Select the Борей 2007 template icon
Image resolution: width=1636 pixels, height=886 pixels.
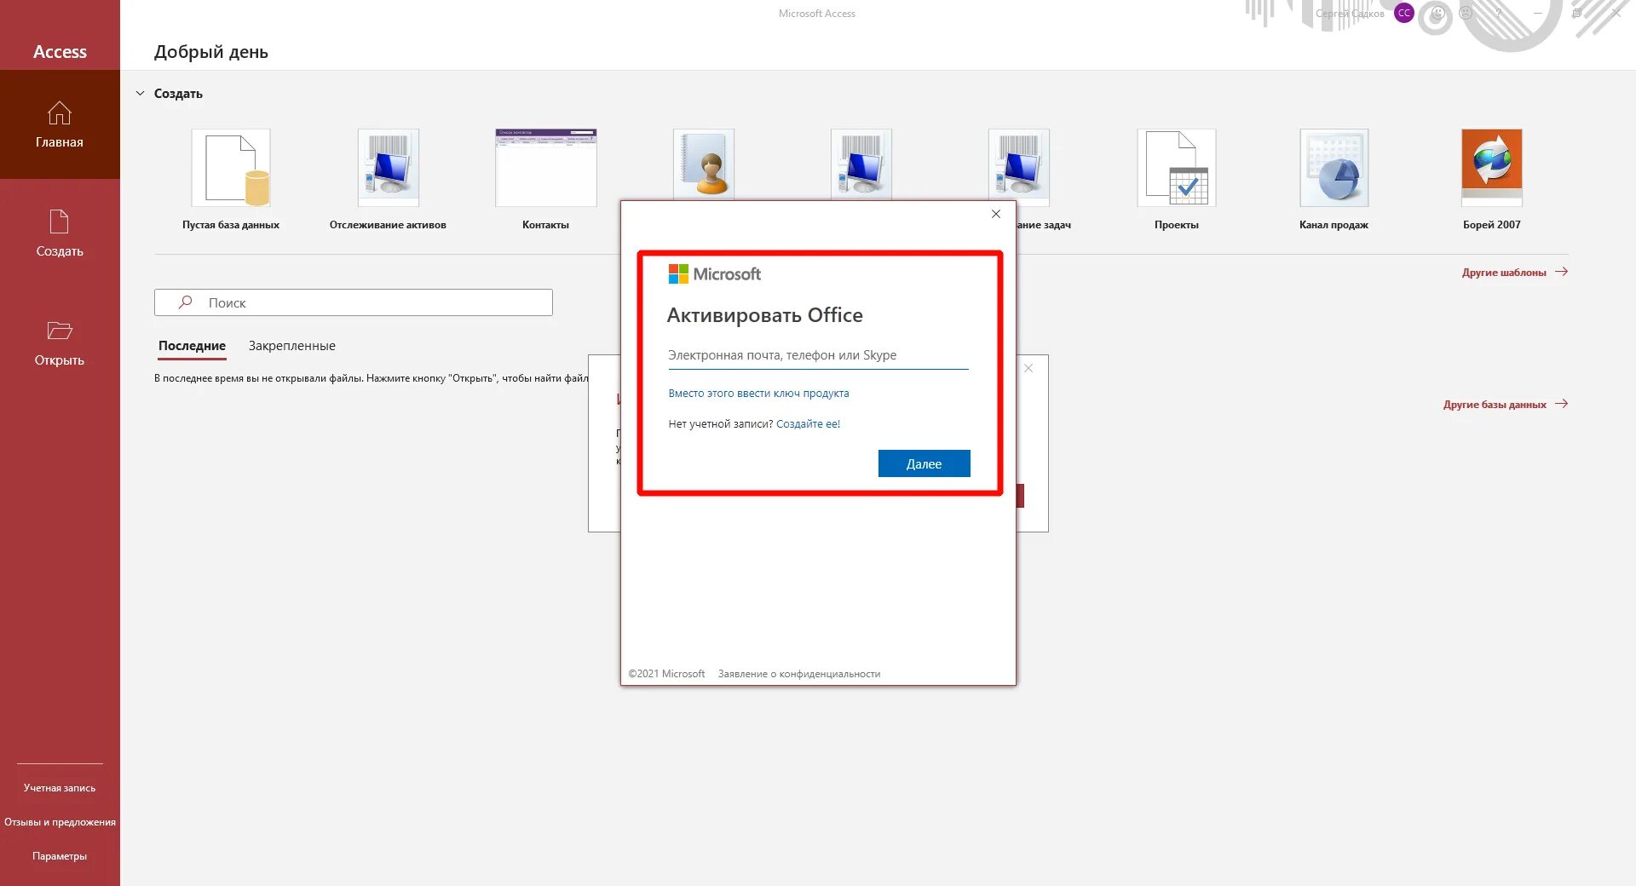click(1492, 168)
